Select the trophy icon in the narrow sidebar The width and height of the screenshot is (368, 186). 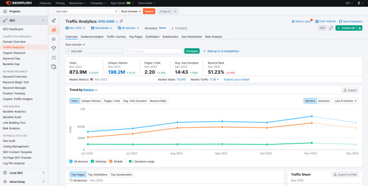tap(53, 49)
